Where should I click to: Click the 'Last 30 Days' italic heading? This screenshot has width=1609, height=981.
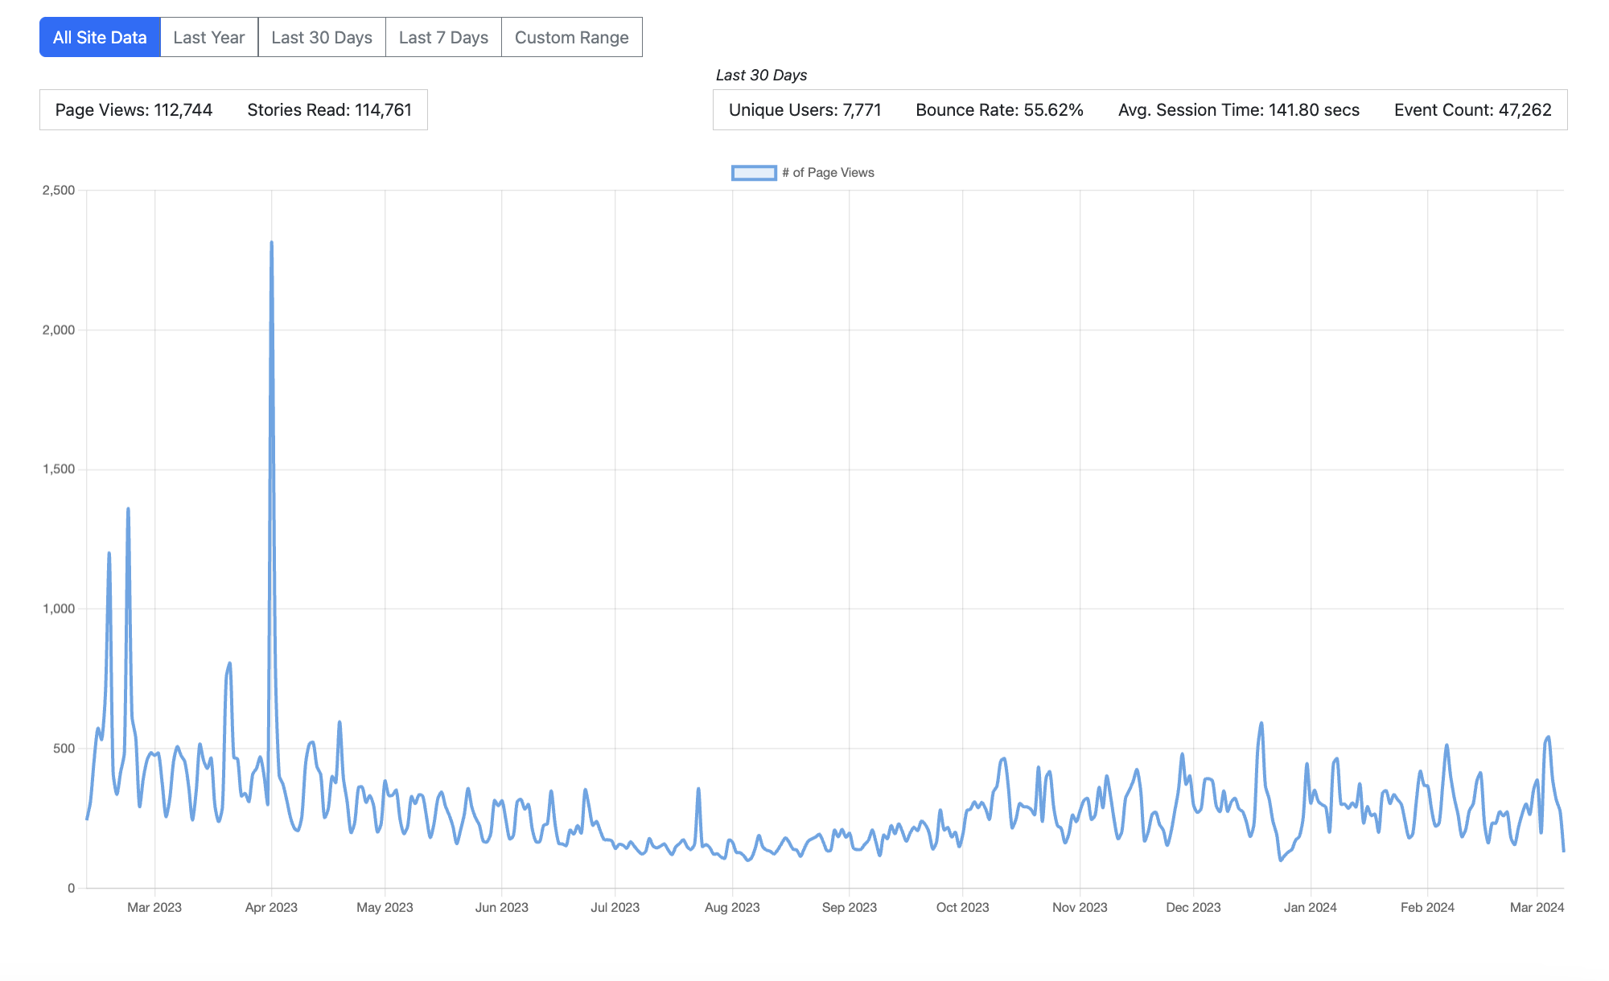[761, 76]
